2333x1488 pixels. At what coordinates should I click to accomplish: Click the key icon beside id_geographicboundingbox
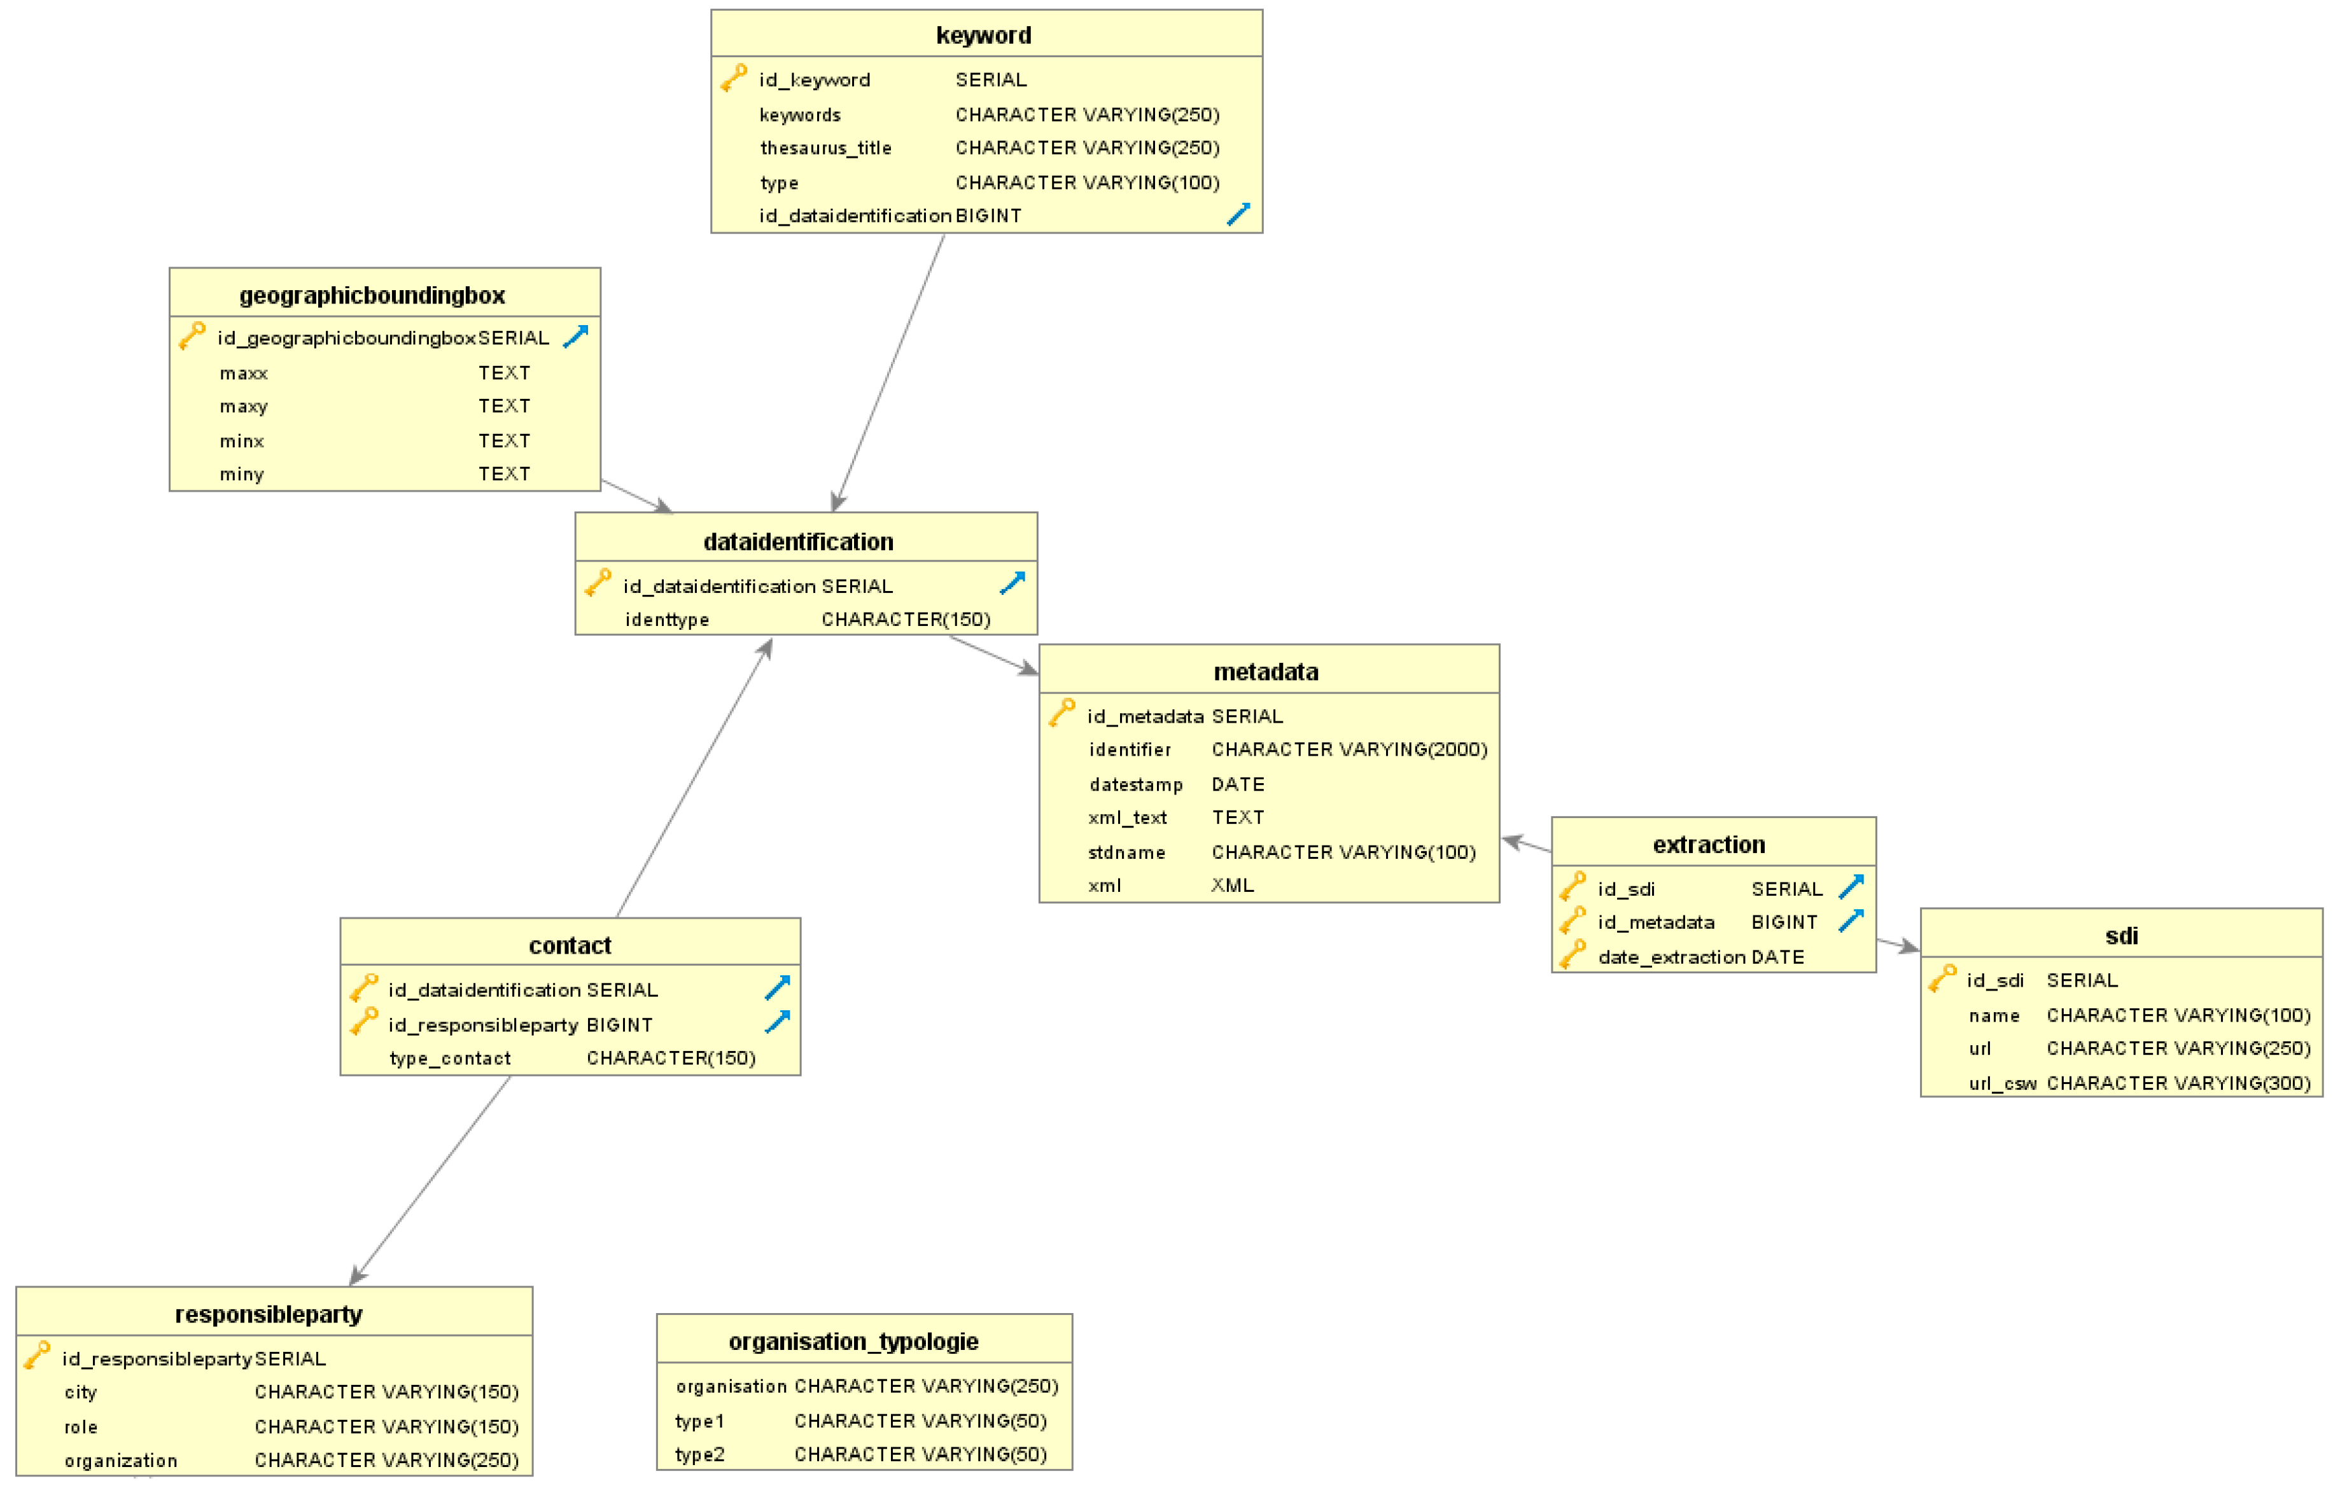pos(192,336)
